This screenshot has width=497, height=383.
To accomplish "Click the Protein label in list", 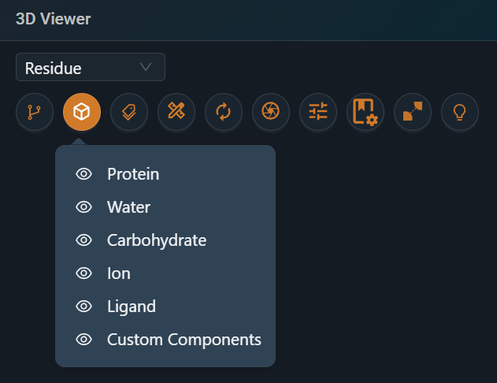I will tap(133, 174).
